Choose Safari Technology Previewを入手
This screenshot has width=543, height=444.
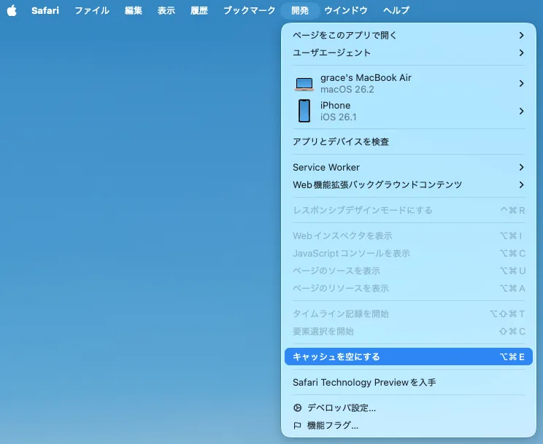[409, 382]
